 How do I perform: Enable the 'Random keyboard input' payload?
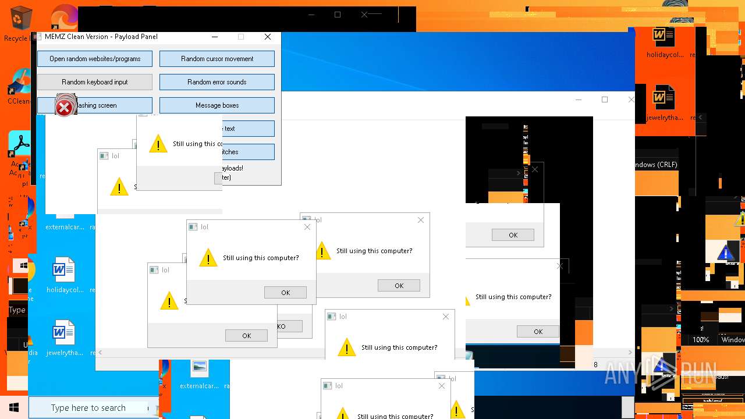tap(95, 82)
